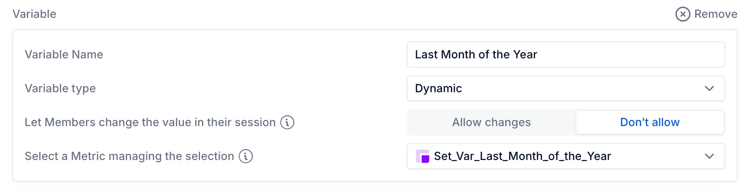Click the chevron arrow of metric selector
This screenshot has width=749, height=192.
pos(709,156)
